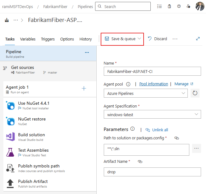Switch to the Variables tab
Screen dimensions: 206x194
click(x=28, y=39)
